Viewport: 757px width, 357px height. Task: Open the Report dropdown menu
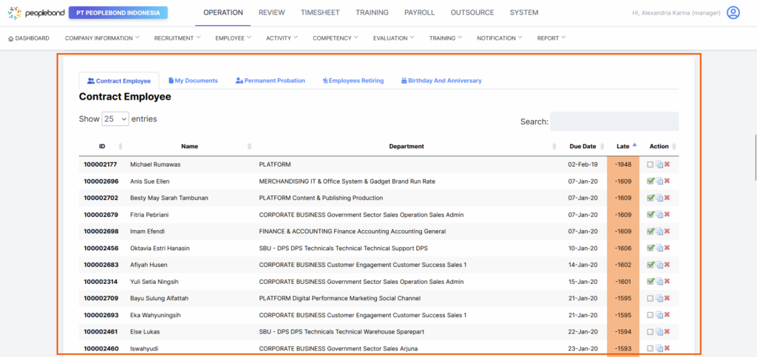point(551,38)
